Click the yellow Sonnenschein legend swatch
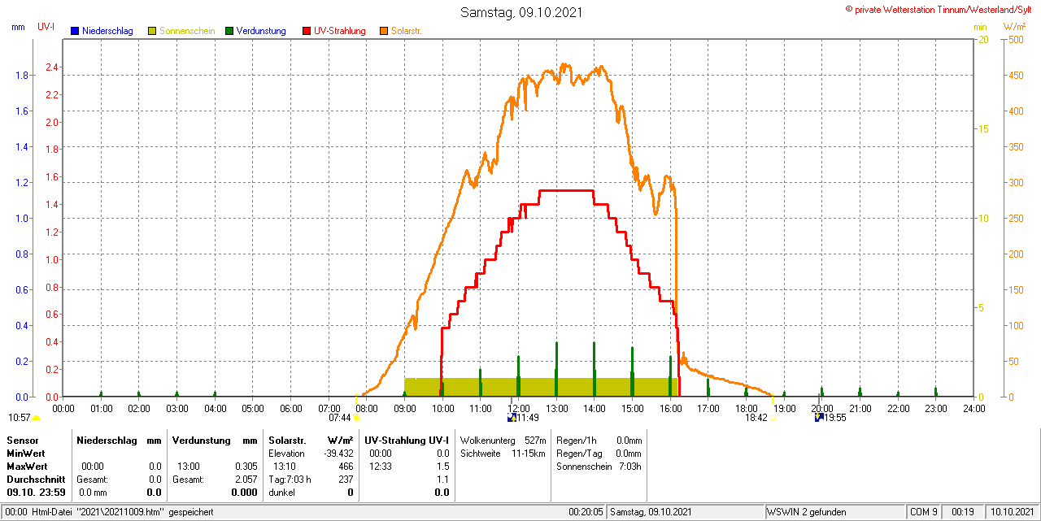Screen dimensions: 1041x521 (152, 31)
